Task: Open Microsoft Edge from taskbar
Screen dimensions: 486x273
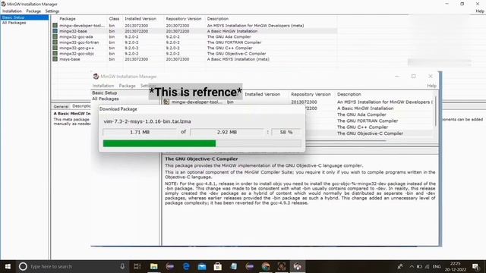Action: [x=186, y=266]
